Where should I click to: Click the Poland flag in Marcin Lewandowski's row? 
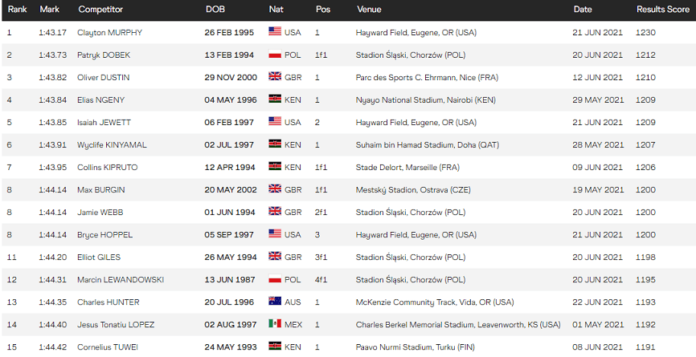pos(275,279)
